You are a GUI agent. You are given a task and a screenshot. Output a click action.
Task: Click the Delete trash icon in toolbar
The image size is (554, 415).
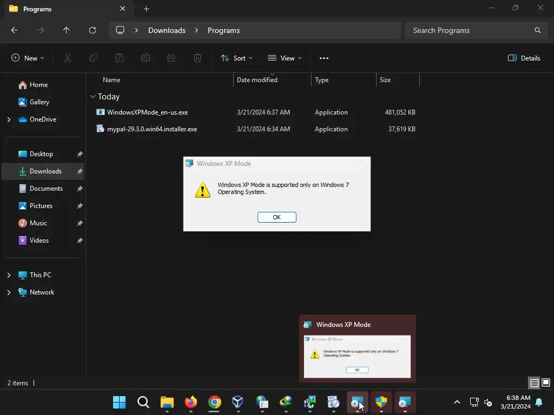click(x=197, y=58)
